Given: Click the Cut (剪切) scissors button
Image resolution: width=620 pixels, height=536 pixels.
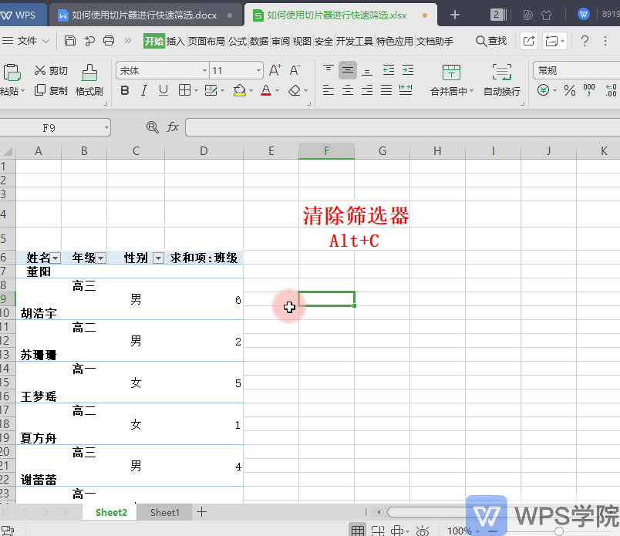Looking at the screenshot, I should coord(51,70).
